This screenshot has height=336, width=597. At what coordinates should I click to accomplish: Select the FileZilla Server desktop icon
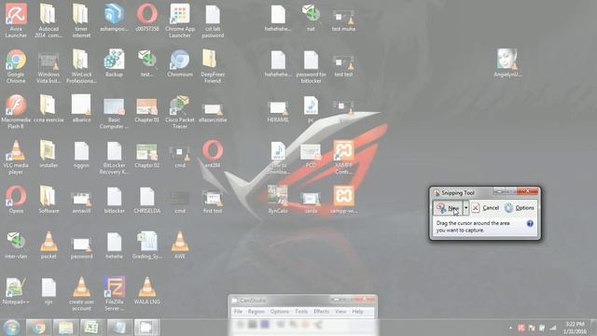tap(114, 294)
